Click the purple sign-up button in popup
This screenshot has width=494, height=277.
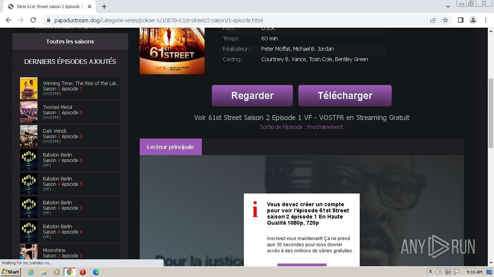pyautogui.click(x=302, y=265)
